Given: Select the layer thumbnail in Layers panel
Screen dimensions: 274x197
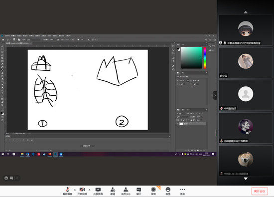Looking at the screenshot, I should tap(181, 124).
